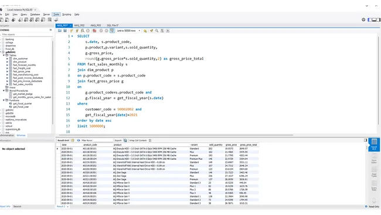381x215 pixels.
Task: Open the View menu
Action: [15, 14]
